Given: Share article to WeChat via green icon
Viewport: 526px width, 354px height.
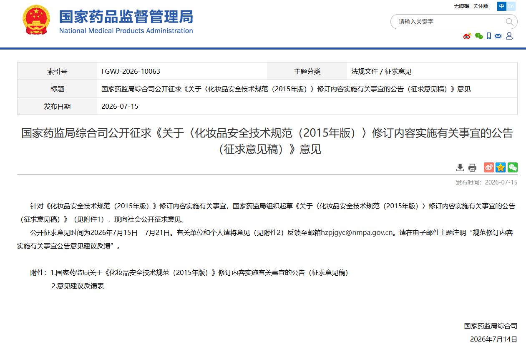Looking at the screenshot, I should [513, 167].
